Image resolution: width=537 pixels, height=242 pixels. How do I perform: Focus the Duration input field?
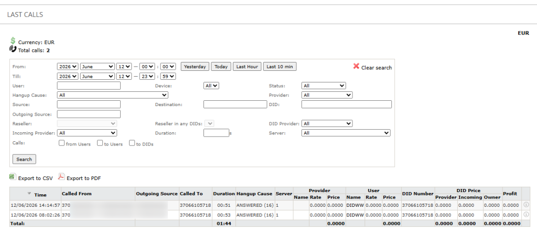(216, 133)
